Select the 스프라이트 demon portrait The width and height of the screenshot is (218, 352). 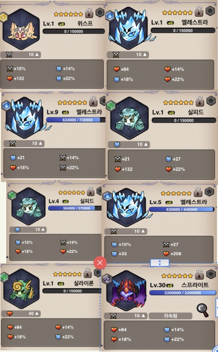126,291
